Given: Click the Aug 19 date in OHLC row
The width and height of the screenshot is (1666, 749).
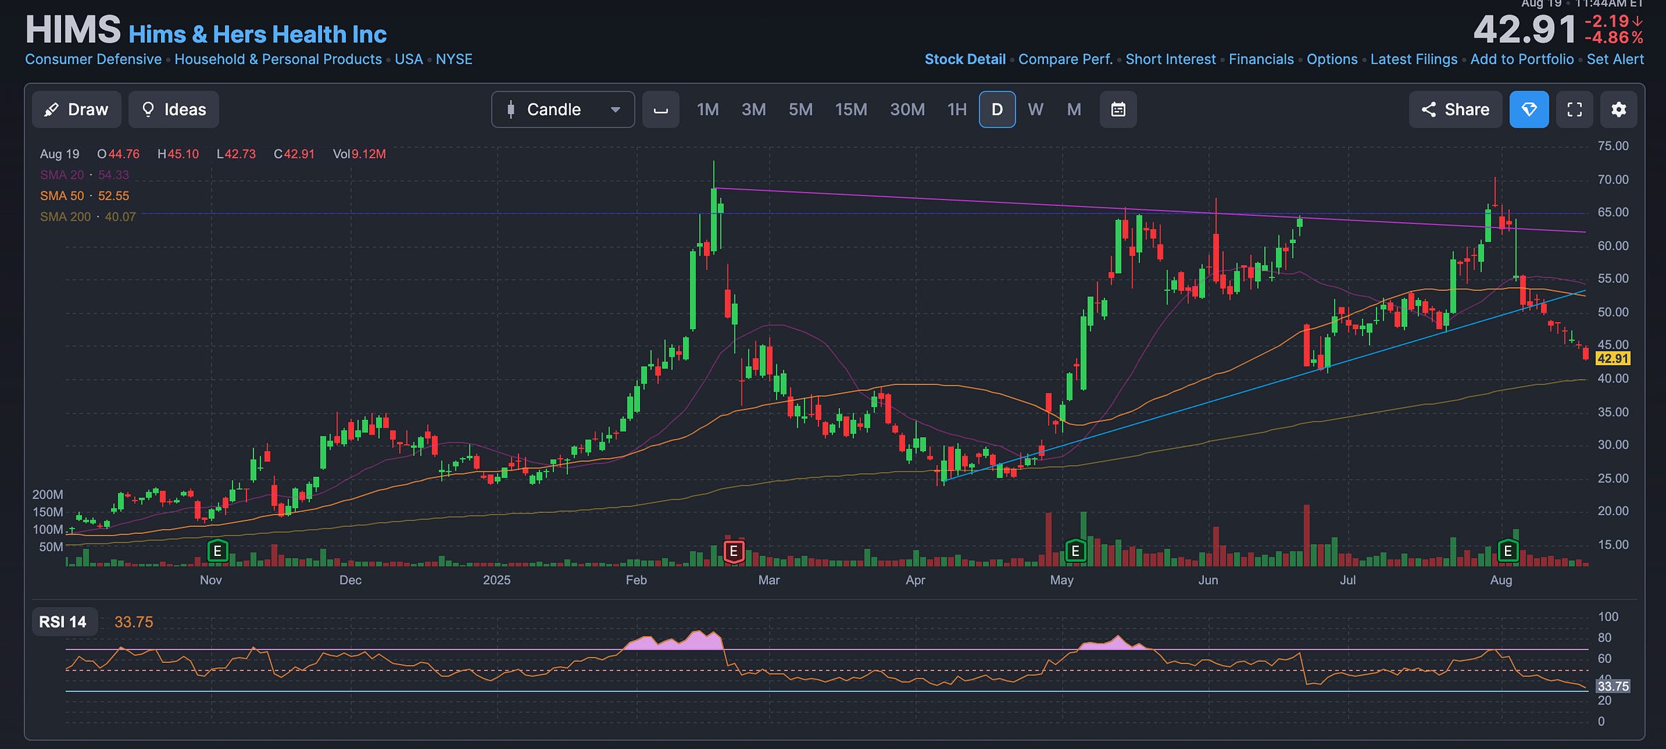Looking at the screenshot, I should [x=60, y=154].
